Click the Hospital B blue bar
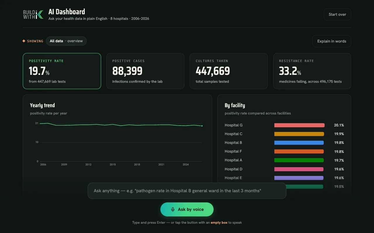 click(299, 143)
